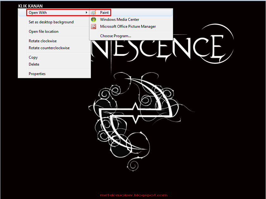Select Windows Media Center option
Viewport: 266px width, 199px height.
coord(131,20)
